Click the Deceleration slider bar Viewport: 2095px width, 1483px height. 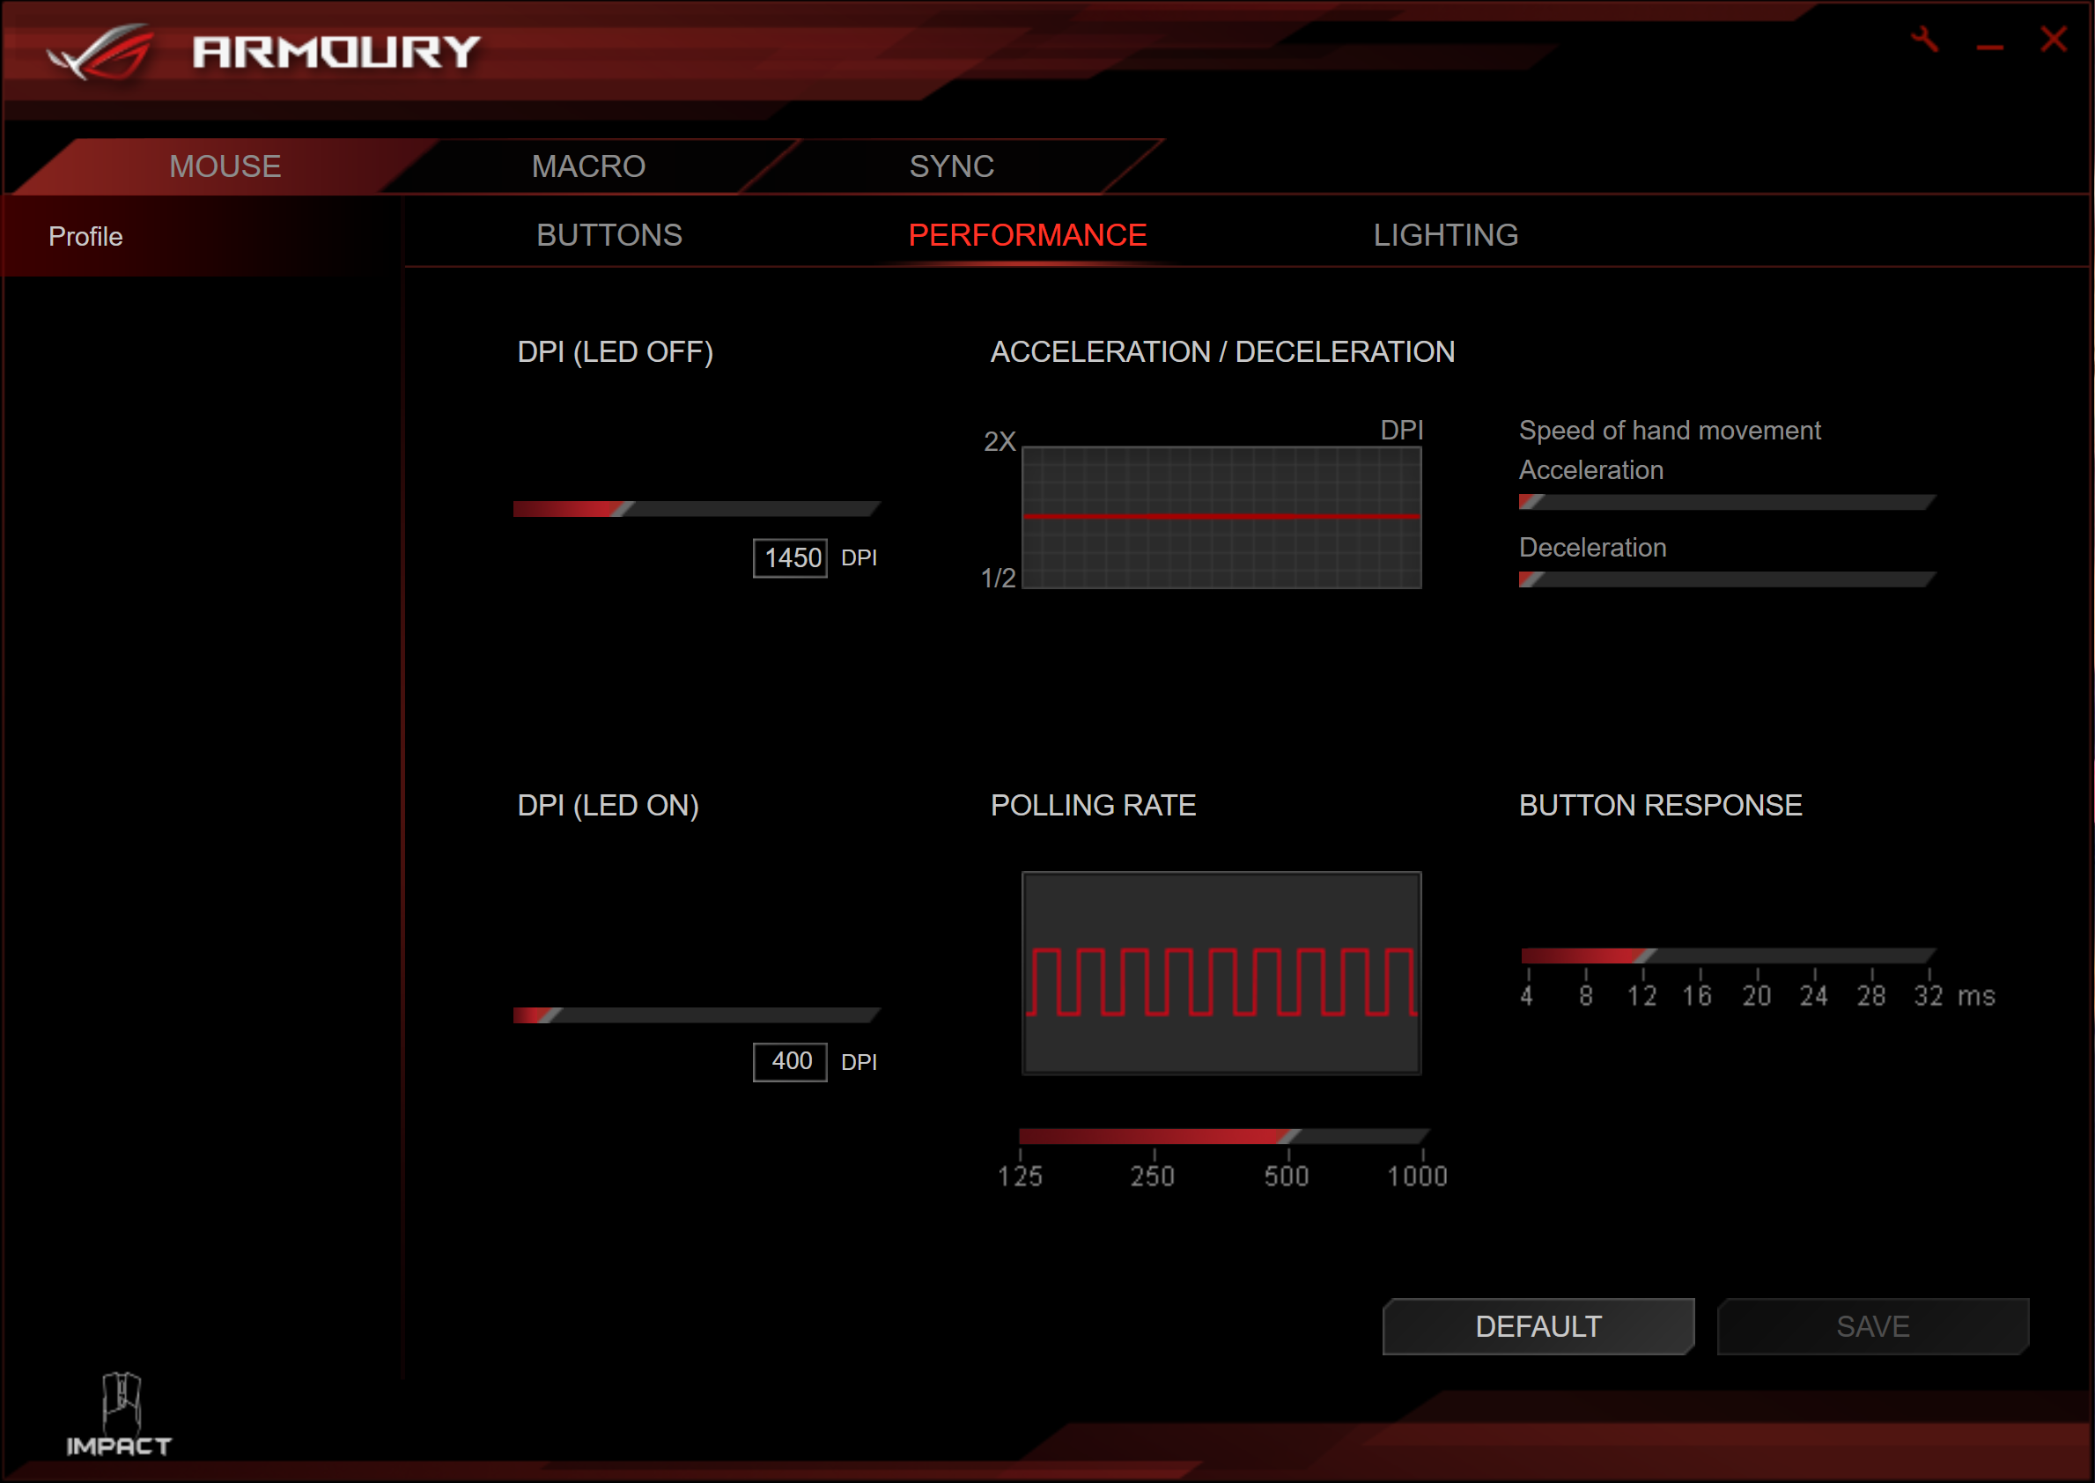click(1726, 579)
